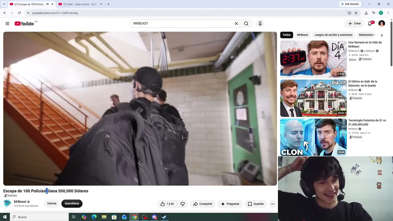This screenshot has height=221, width=393.
Task: Install app icon in the address bar
Action: tap(349, 13)
